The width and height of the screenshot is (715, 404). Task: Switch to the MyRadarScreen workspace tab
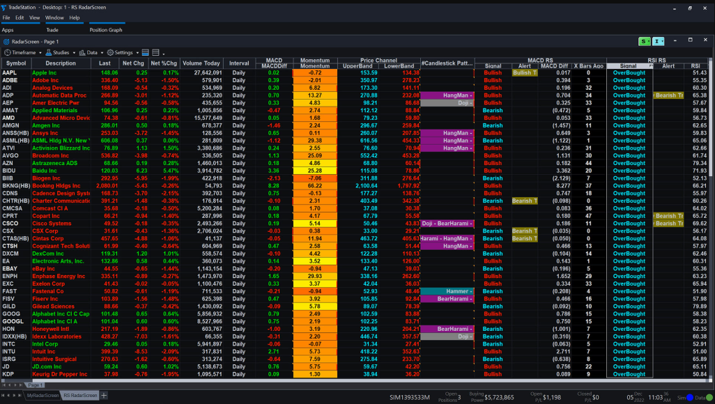click(43, 396)
